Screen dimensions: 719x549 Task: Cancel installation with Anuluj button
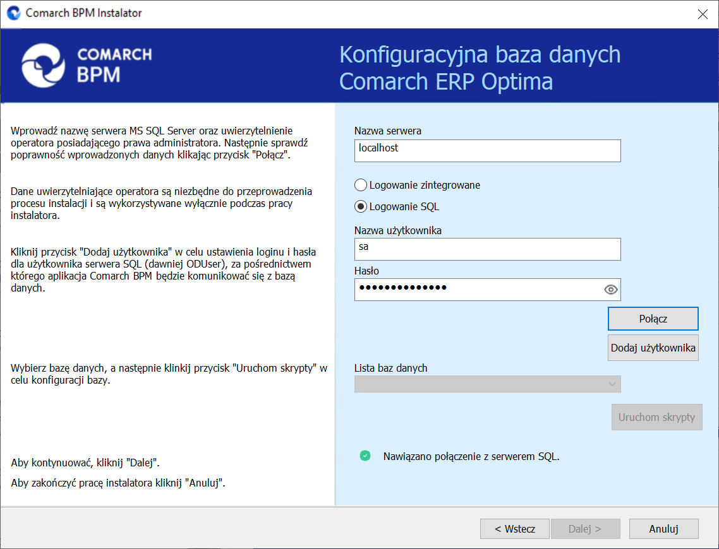click(x=663, y=529)
